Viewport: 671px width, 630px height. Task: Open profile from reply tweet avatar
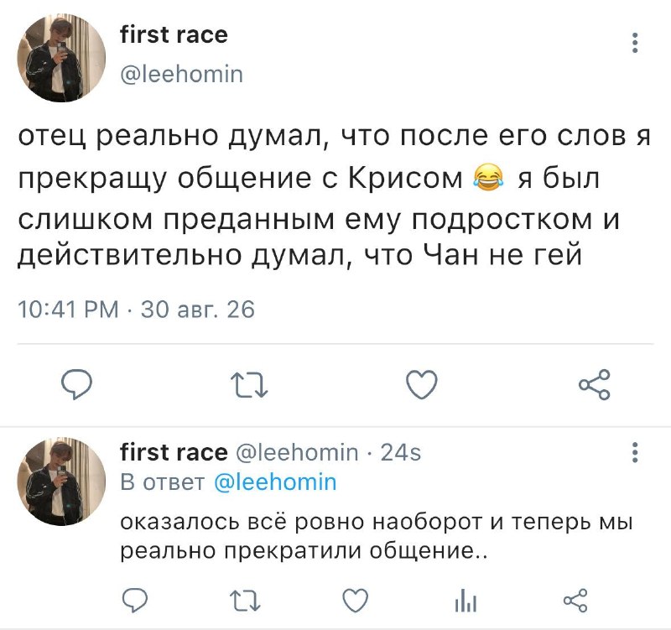tap(61, 482)
